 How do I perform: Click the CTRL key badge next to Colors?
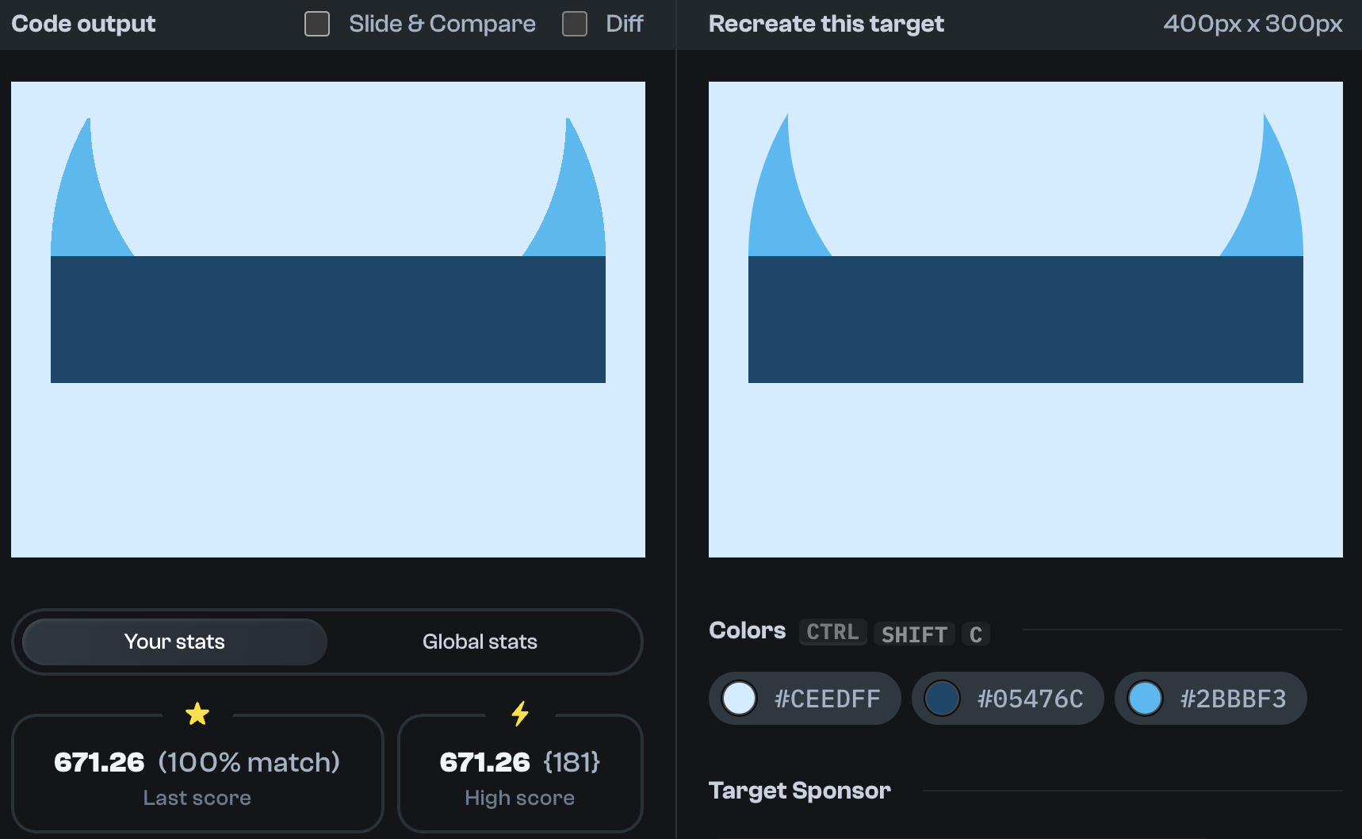pyautogui.click(x=832, y=632)
